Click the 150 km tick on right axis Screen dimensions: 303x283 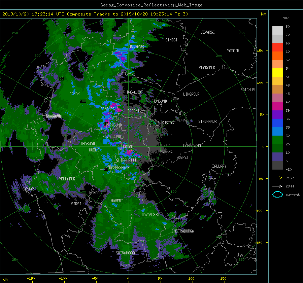(260, 50)
